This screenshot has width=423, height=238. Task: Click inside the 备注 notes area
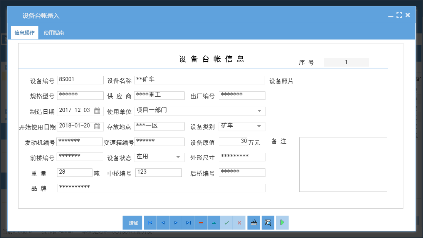point(342,164)
